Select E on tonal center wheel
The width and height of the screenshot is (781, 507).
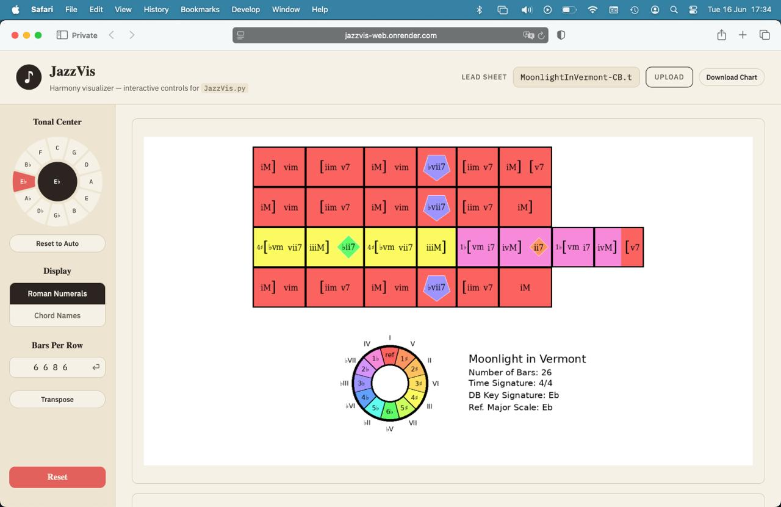87,198
